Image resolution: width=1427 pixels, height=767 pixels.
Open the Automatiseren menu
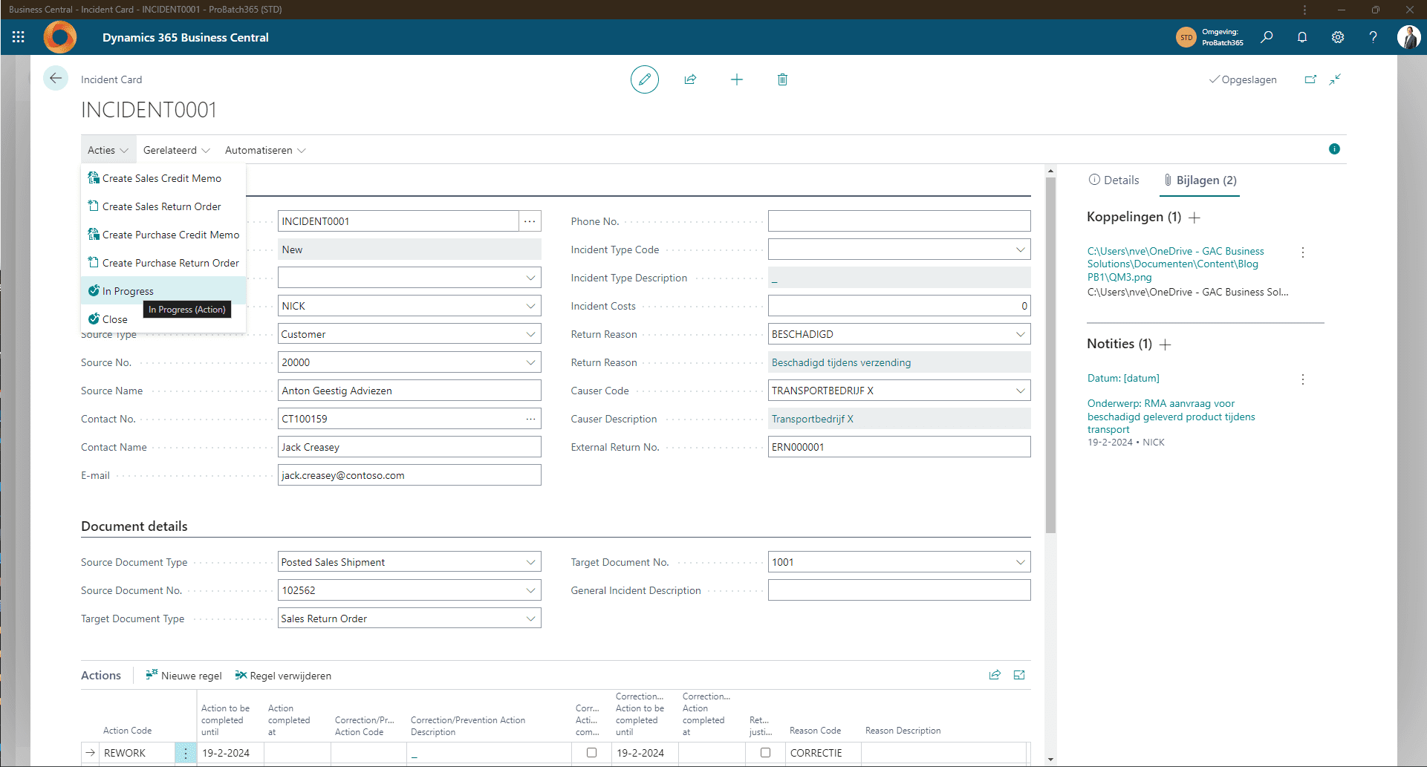point(265,150)
